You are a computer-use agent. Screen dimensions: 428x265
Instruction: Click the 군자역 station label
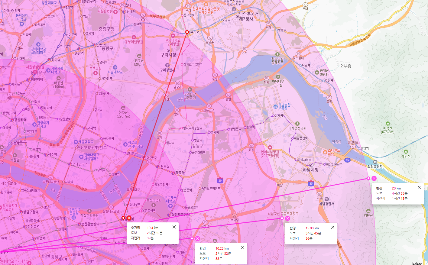point(92,128)
